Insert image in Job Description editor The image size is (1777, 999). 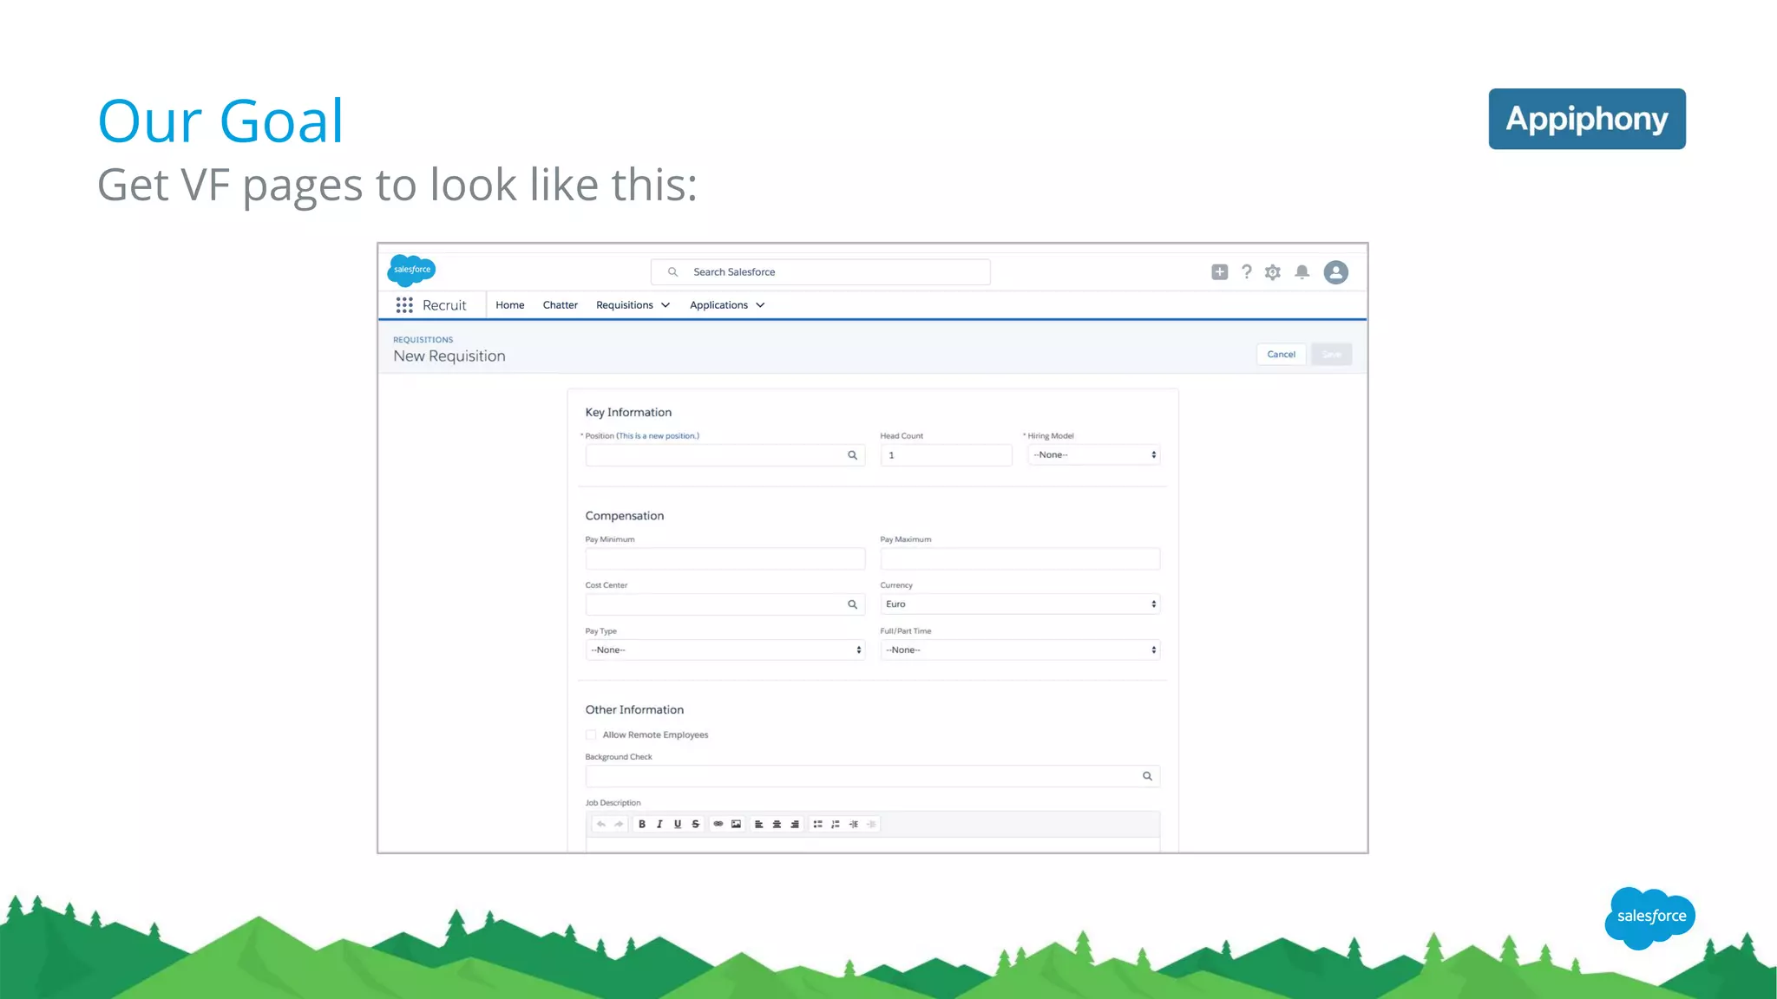click(736, 824)
